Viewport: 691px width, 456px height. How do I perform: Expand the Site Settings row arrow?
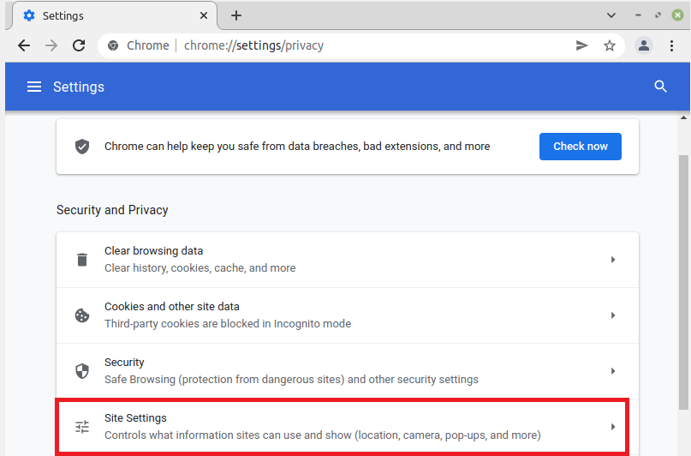(612, 427)
